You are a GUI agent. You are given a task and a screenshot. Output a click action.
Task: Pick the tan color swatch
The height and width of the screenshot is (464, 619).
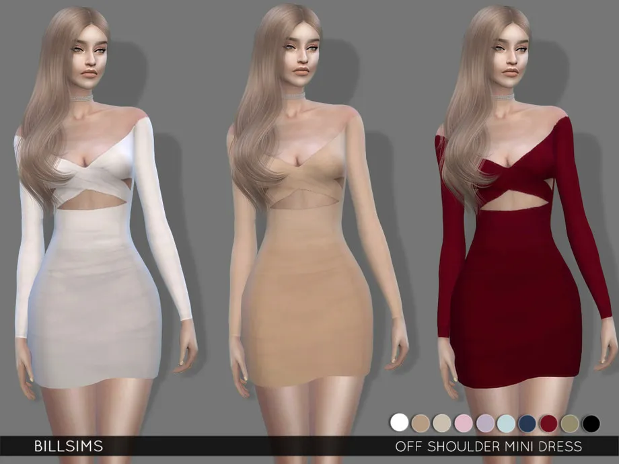coord(421,422)
